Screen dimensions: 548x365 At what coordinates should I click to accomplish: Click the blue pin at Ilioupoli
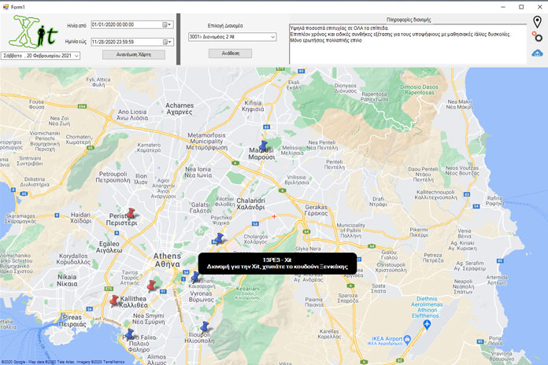click(x=205, y=326)
